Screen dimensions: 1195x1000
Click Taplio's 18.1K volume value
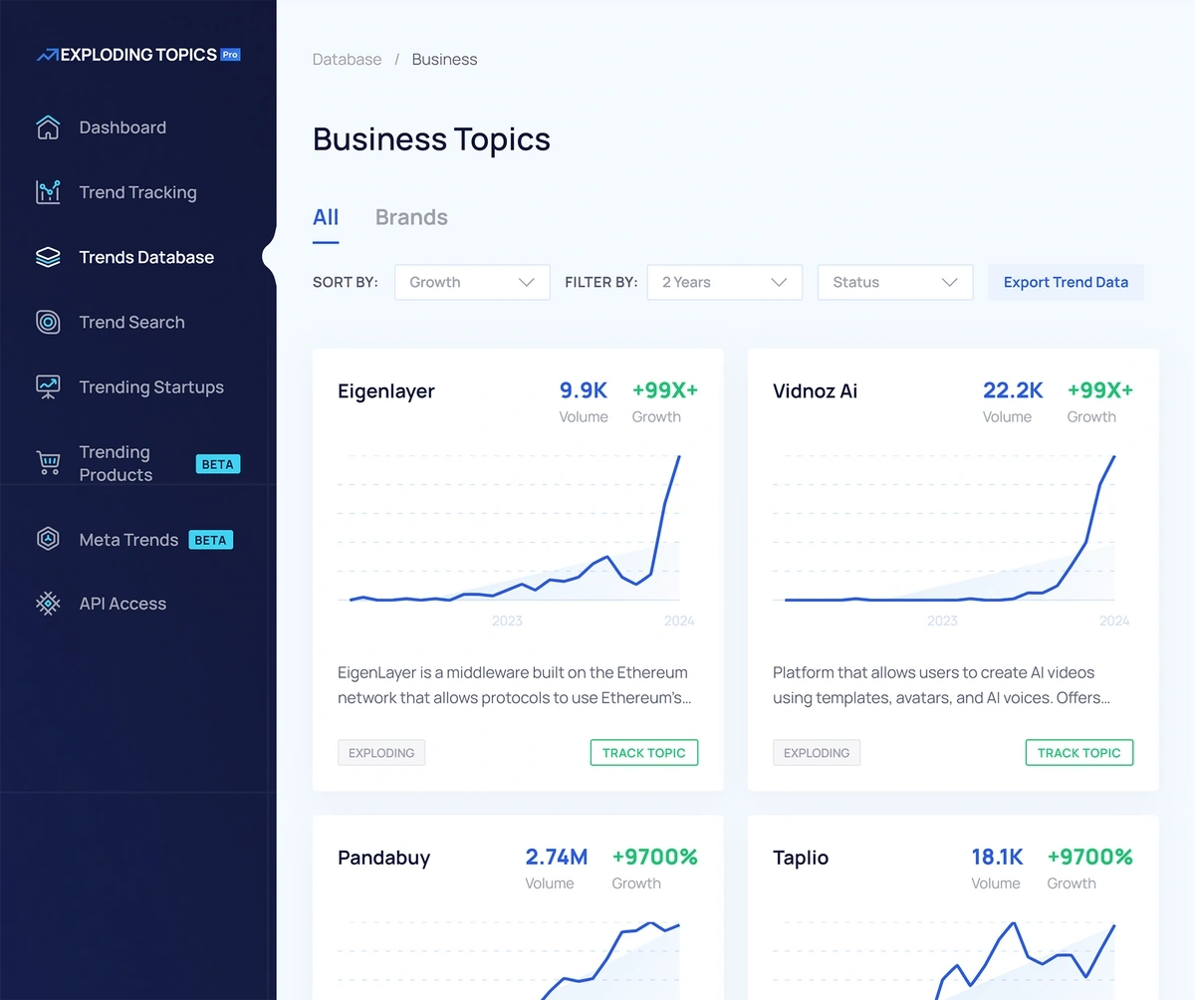click(x=997, y=857)
